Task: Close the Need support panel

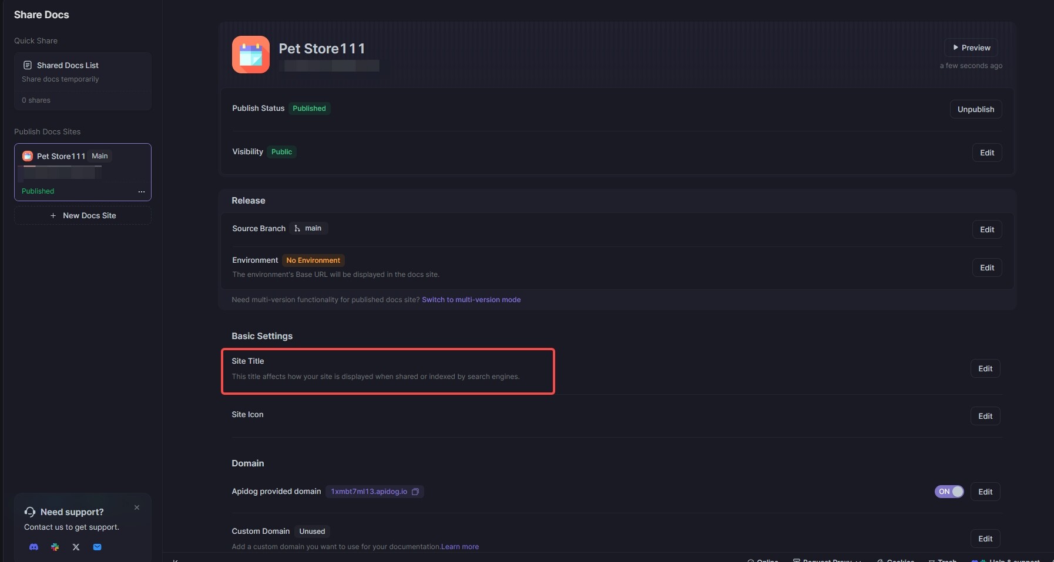Action: (x=137, y=507)
